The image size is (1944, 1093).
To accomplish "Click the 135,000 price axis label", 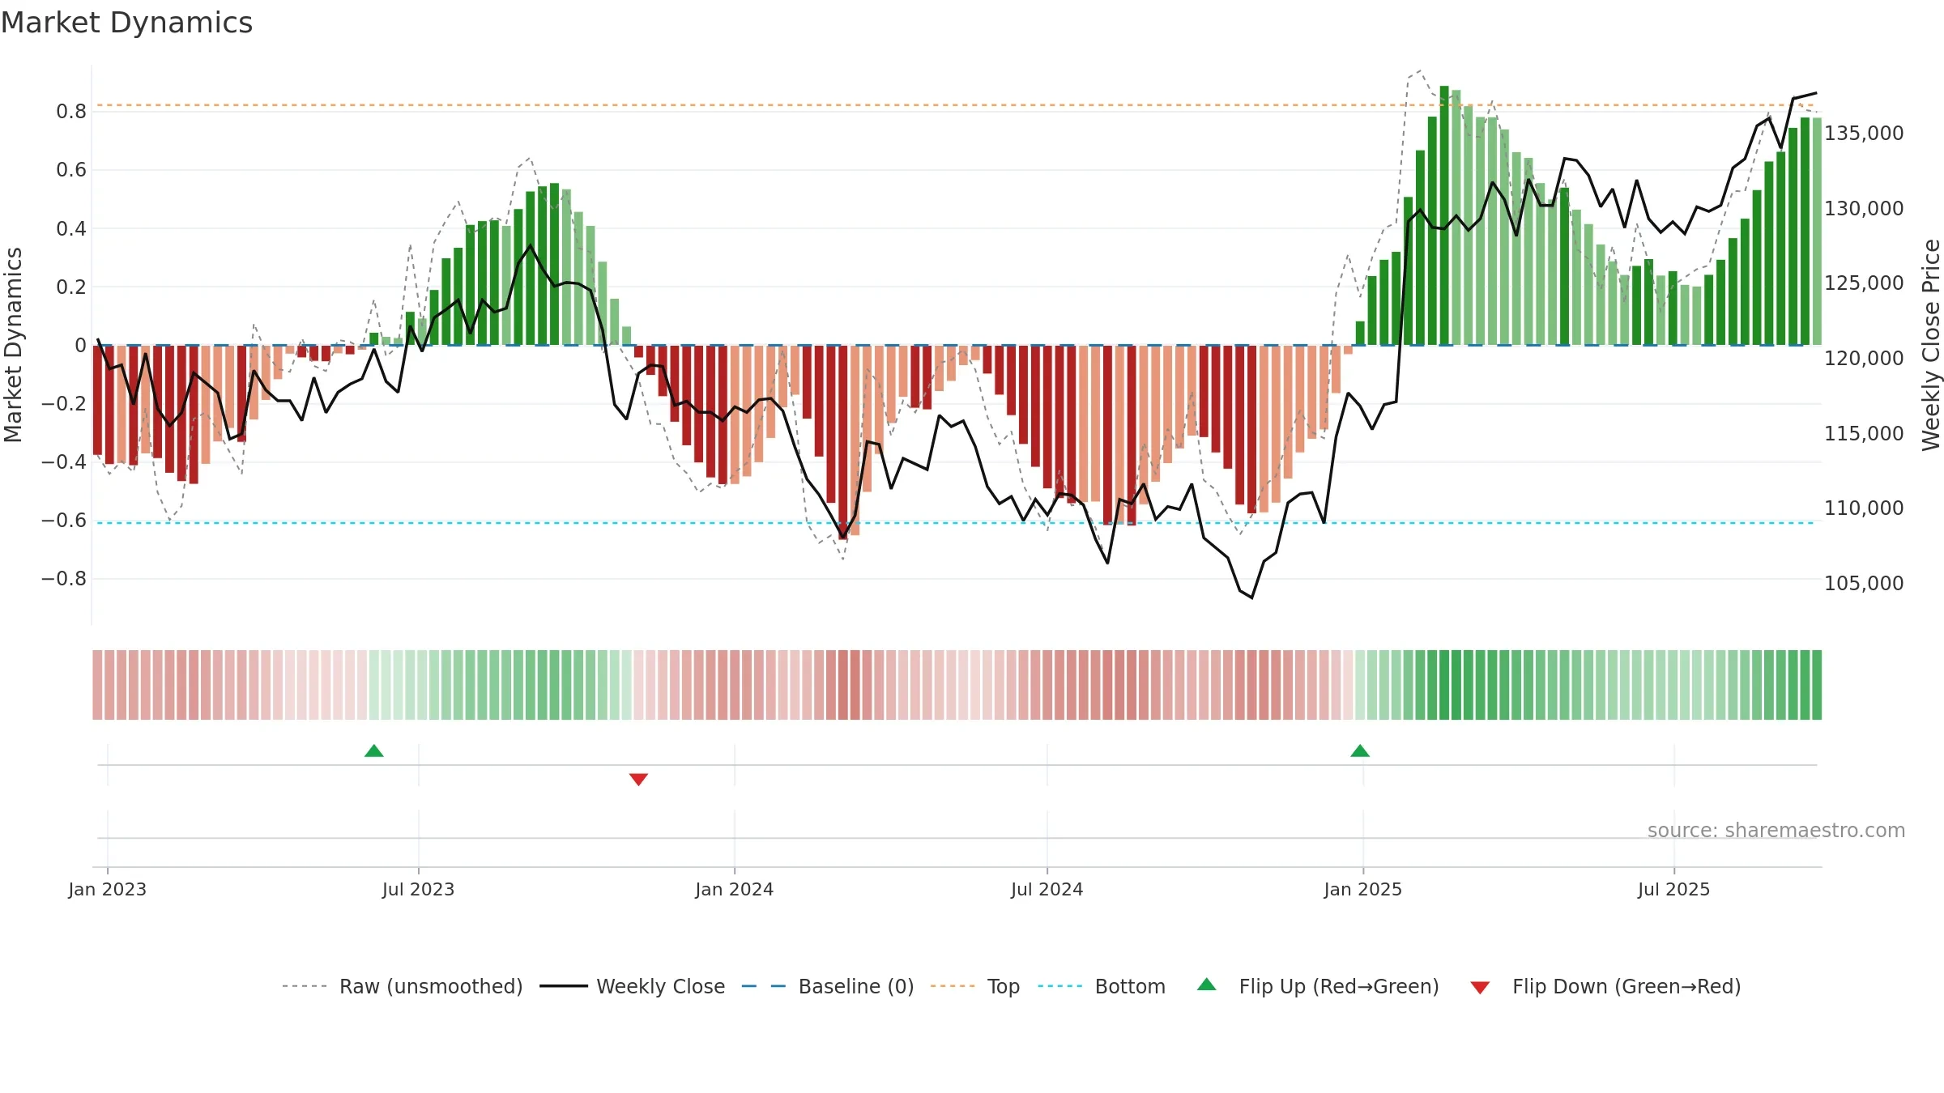I will pos(1864,133).
